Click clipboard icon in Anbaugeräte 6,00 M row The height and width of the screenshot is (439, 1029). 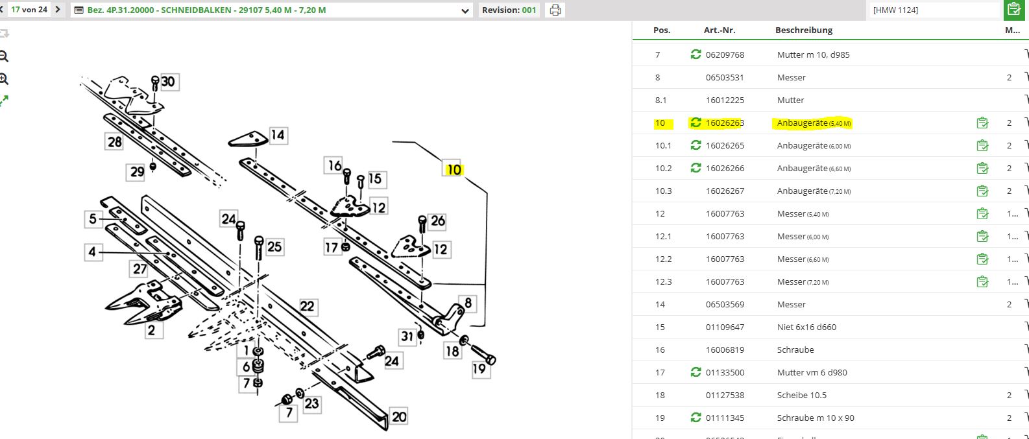982,146
